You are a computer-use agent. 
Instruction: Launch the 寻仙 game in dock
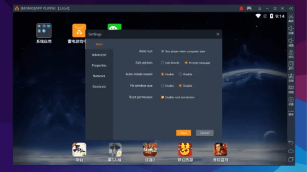coord(79,150)
